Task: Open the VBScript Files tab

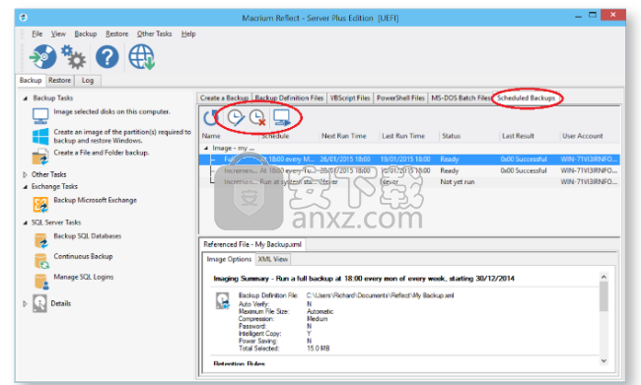Action: (350, 98)
